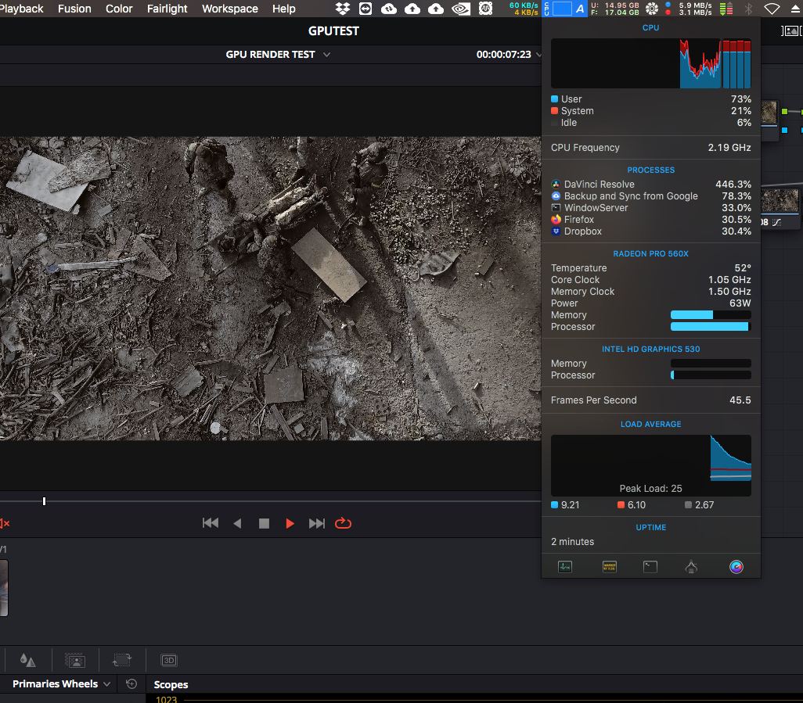Toggle the 3D stereoscopic palette icon
Viewport: 803px width, 703px height.
(x=168, y=660)
